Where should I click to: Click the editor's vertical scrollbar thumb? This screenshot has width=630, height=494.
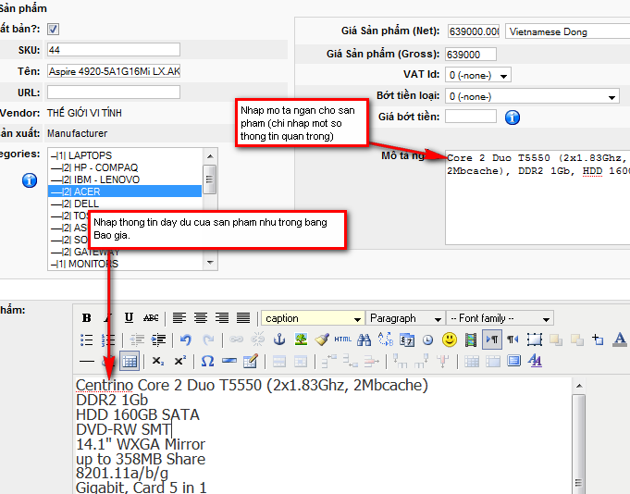pyautogui.click(x=578, y=442)
